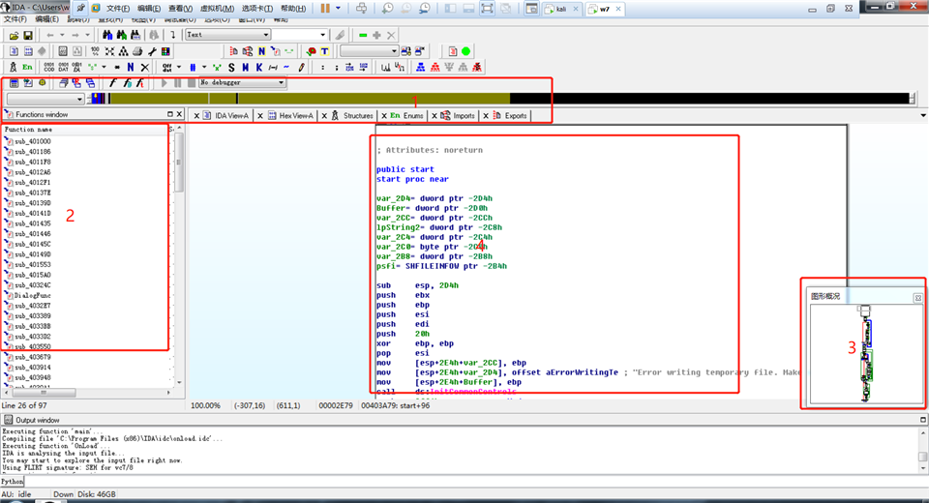Click the VMware pause VM icon
Screen dimensions: 929x503
click(325, 9)
